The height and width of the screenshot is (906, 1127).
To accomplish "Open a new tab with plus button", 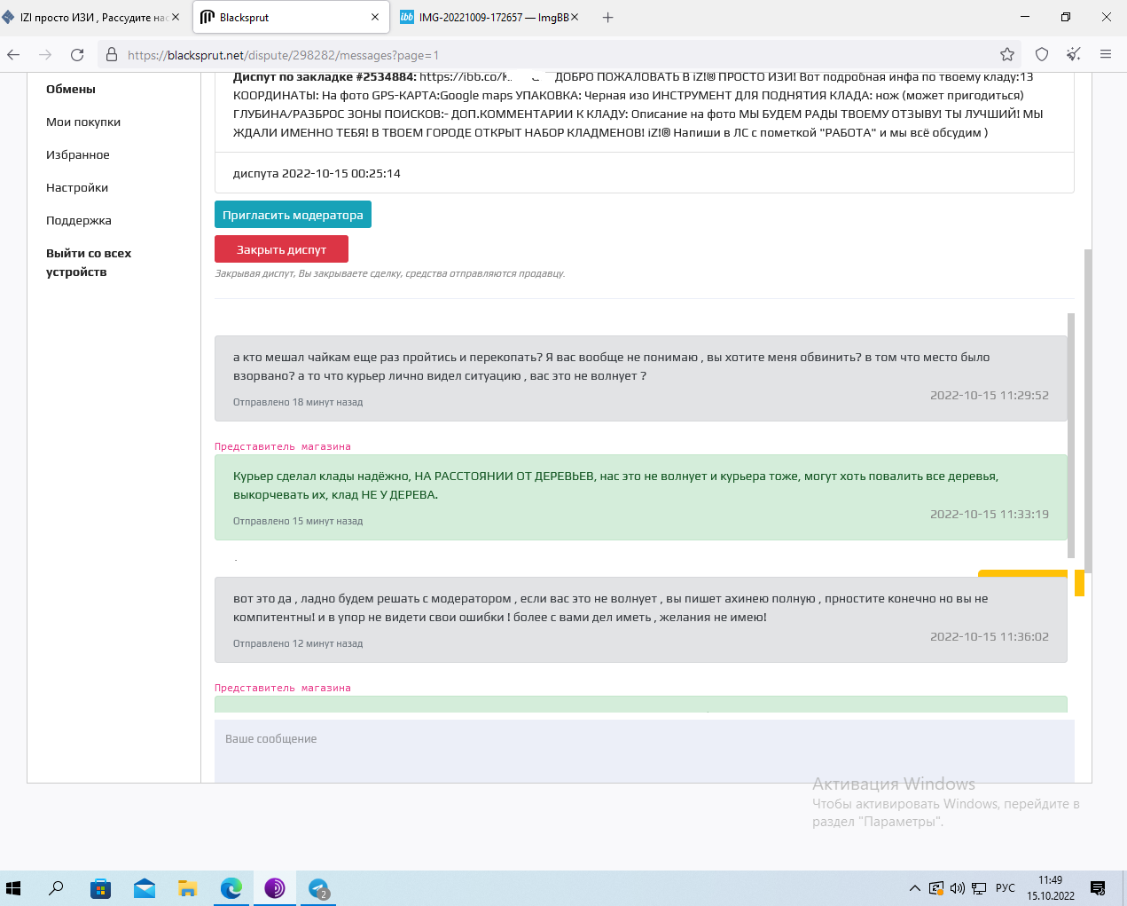I will click(x=607, y=17).
